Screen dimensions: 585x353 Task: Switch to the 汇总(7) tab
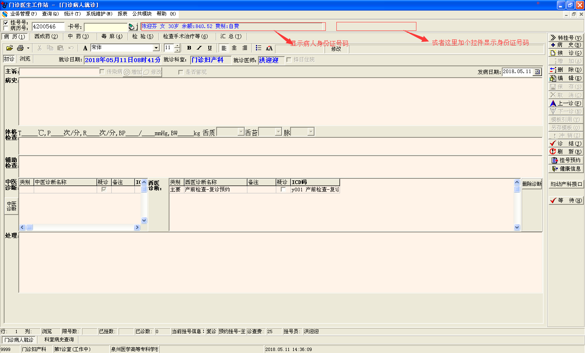[x=231, y=37]
